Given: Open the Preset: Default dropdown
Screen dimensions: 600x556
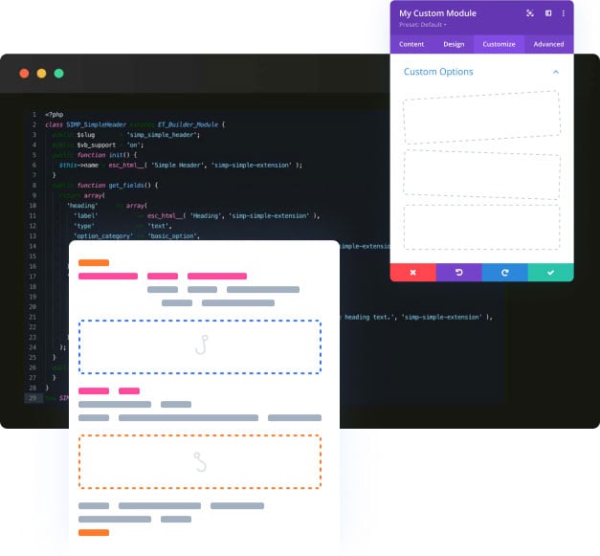Looking at the screenshot, I should pos(422,25).
